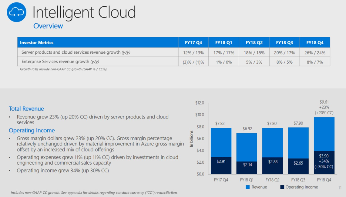Click the Overview subtitle text
Image resolution: width=346 pixels, height=197 pixels.
(48, 26)
